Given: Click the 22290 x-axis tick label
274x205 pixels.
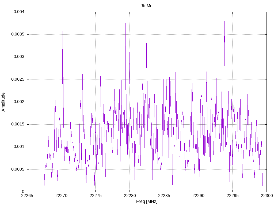Looking at the screenshot, I should click(x=198, y=196).
